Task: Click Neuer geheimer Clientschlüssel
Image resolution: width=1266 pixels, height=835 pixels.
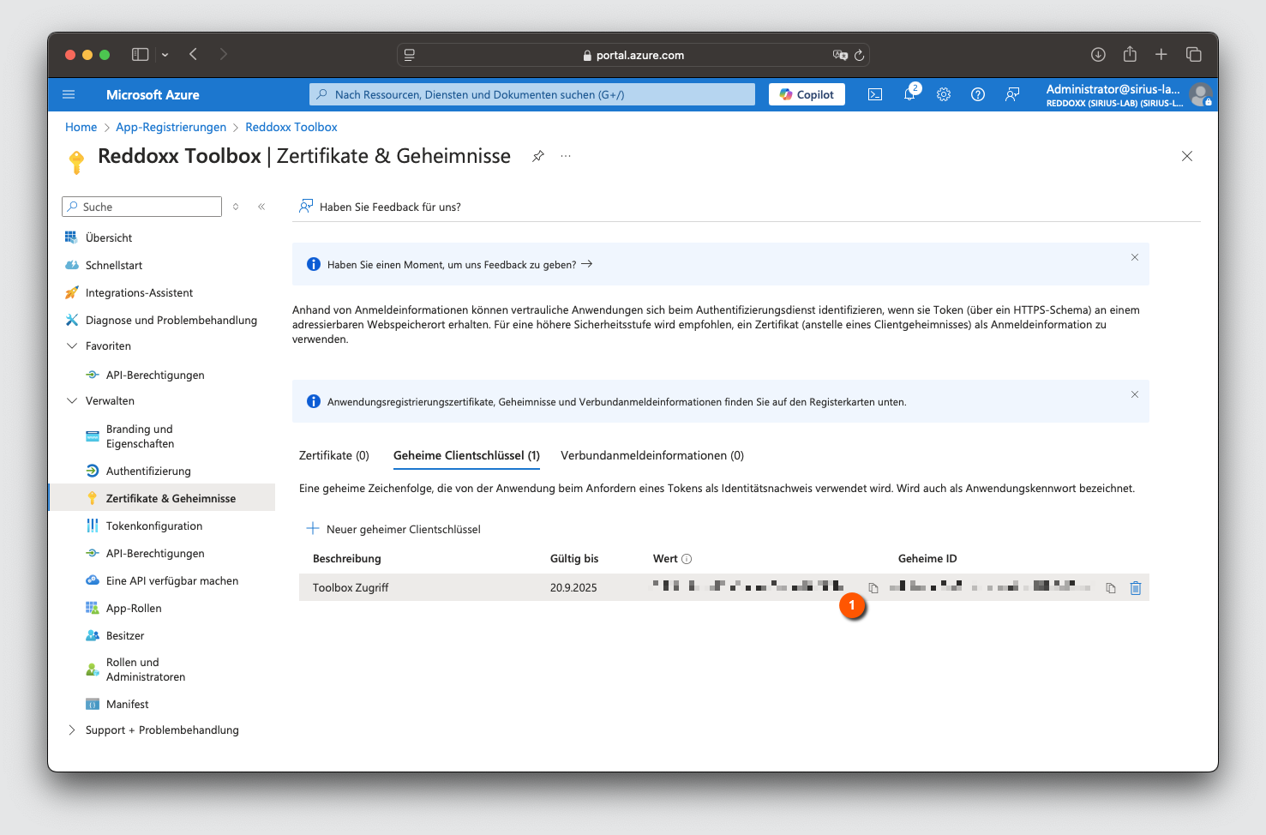Action: pyautogui.click(x=393, y=529)
